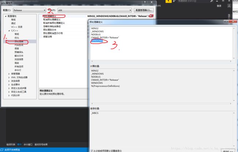Viewport: 238px width, 152px height.
Task: Select 预编译头 under C/C++
Action: [19, 52]
